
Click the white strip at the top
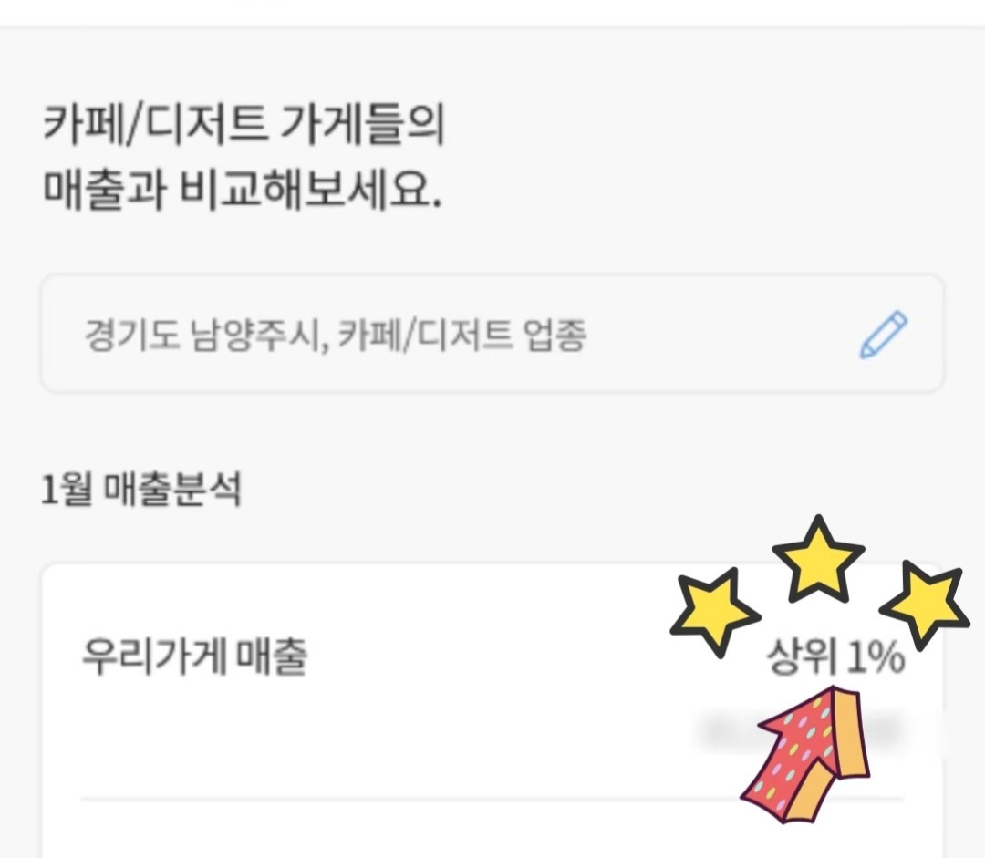(x=493, y=12)
